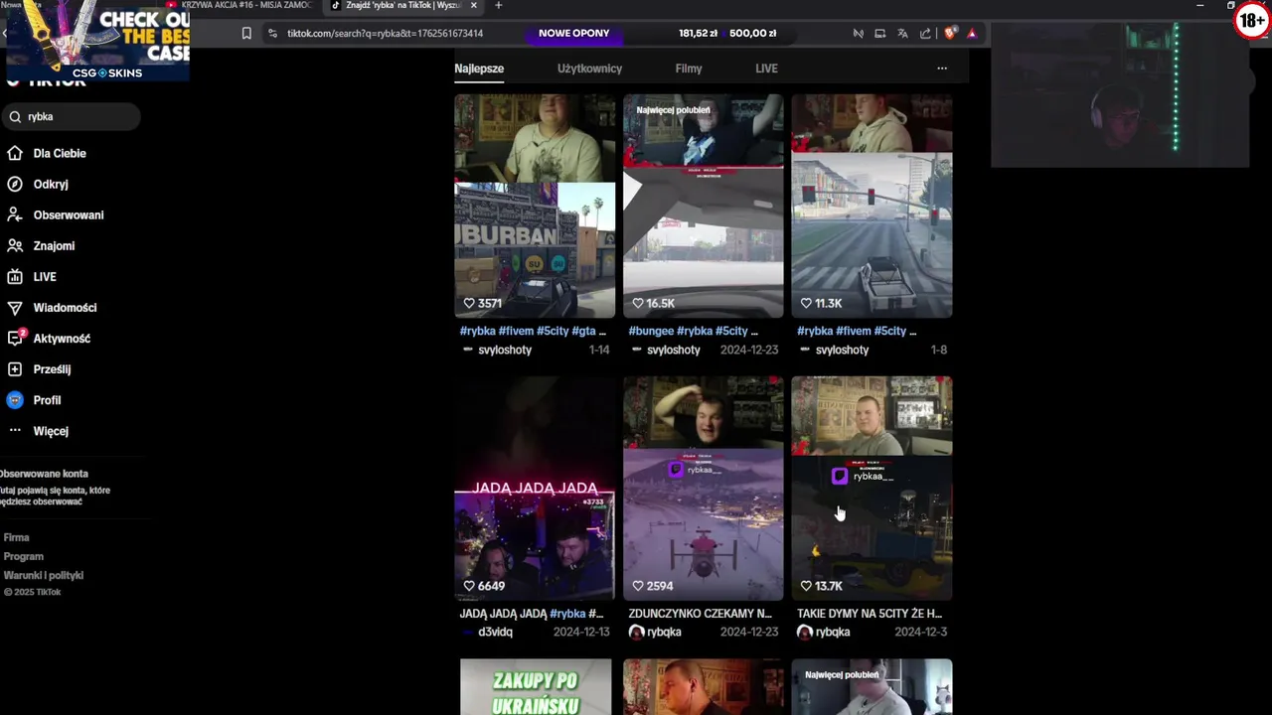Image resolution: width=1272 pixels, height=715 pixels.
Task: Open svyloshoty profile dated 2024-12-23
Action: tap(674, 350)
